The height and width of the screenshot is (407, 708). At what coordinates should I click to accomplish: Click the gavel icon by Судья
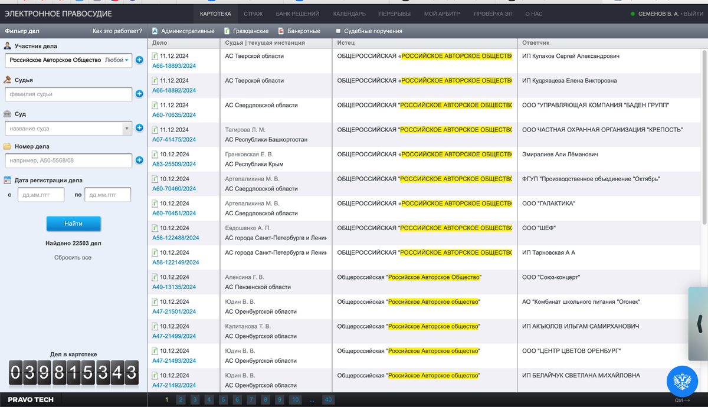click(8, 80)
